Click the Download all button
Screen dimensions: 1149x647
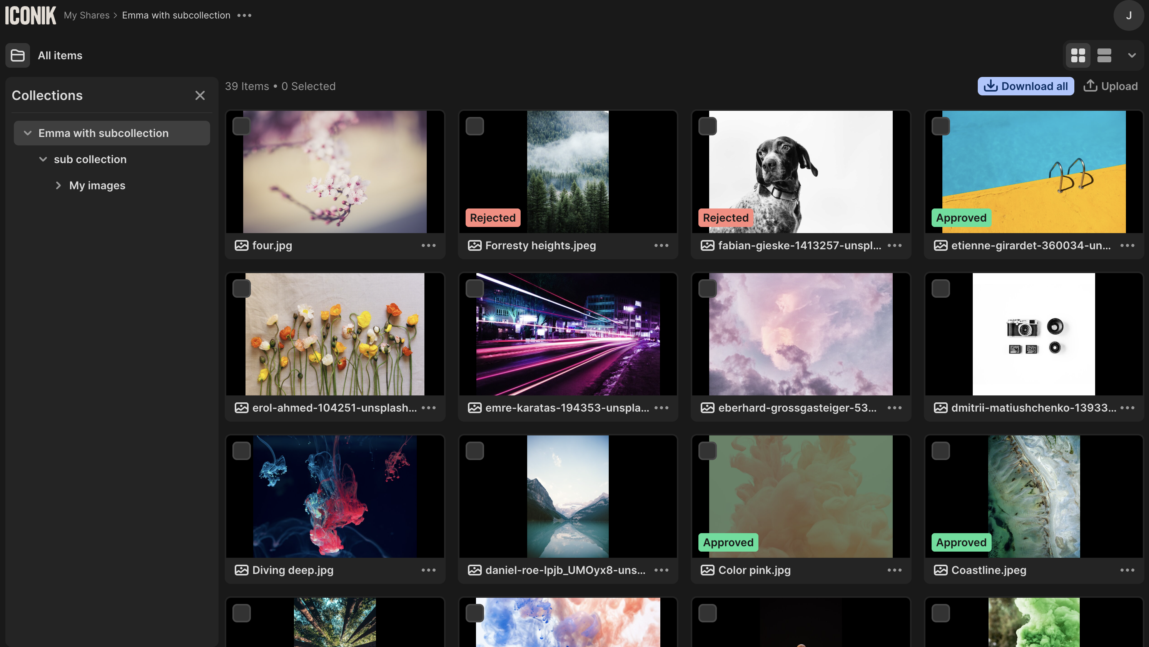1025,86
